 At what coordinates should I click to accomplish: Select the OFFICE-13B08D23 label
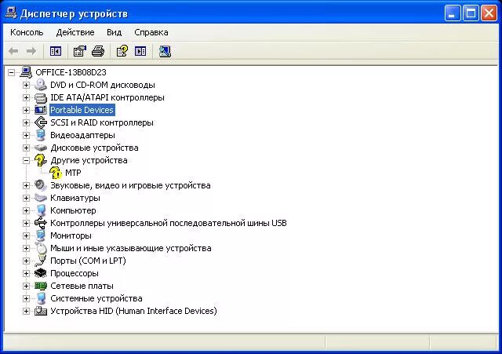point(71,72)
